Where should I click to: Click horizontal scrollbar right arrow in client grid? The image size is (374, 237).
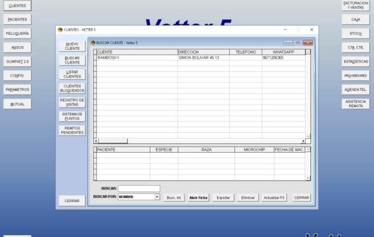(303, 141)
